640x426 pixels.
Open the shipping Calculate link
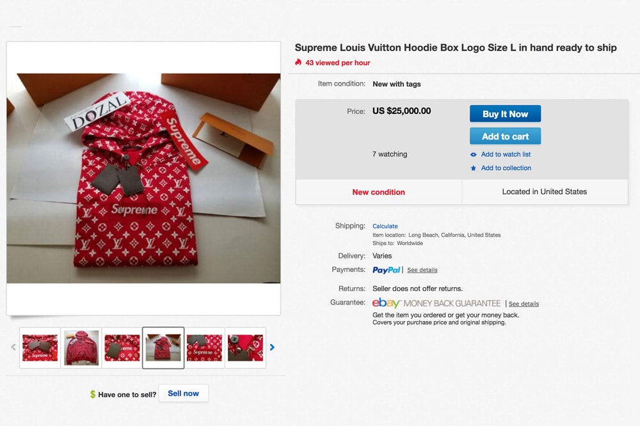[x=385, y=225]
